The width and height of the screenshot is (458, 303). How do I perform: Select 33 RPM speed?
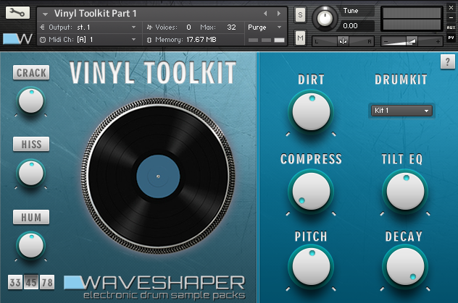point(15,282)
